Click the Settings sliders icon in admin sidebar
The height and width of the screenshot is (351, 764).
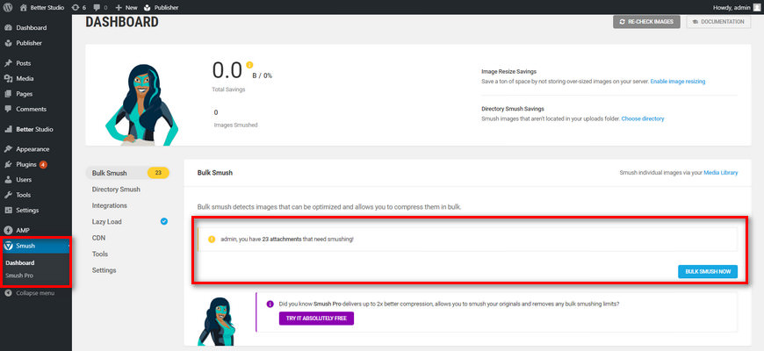(8, 211)
